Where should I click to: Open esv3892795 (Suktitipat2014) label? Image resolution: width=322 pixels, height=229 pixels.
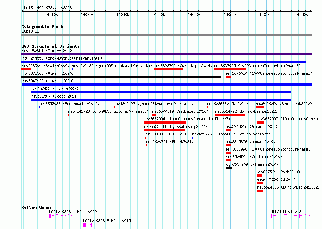[183, 66]
